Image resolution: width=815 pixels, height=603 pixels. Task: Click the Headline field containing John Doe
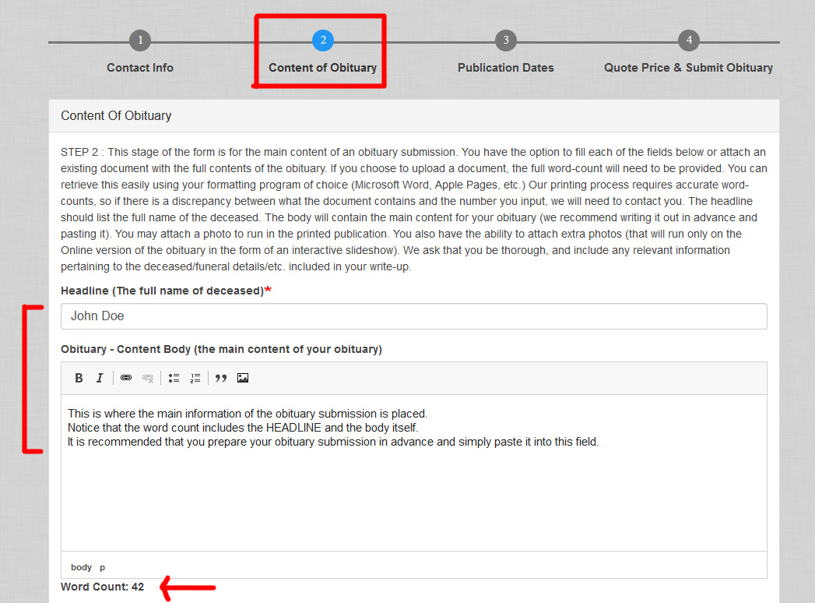coord(413,316)
